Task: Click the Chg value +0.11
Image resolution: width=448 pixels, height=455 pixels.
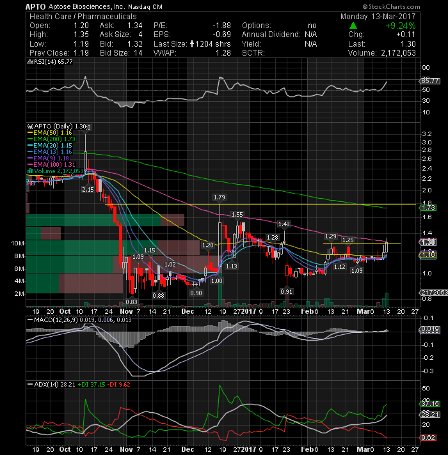Action: [x=406, y=35]
